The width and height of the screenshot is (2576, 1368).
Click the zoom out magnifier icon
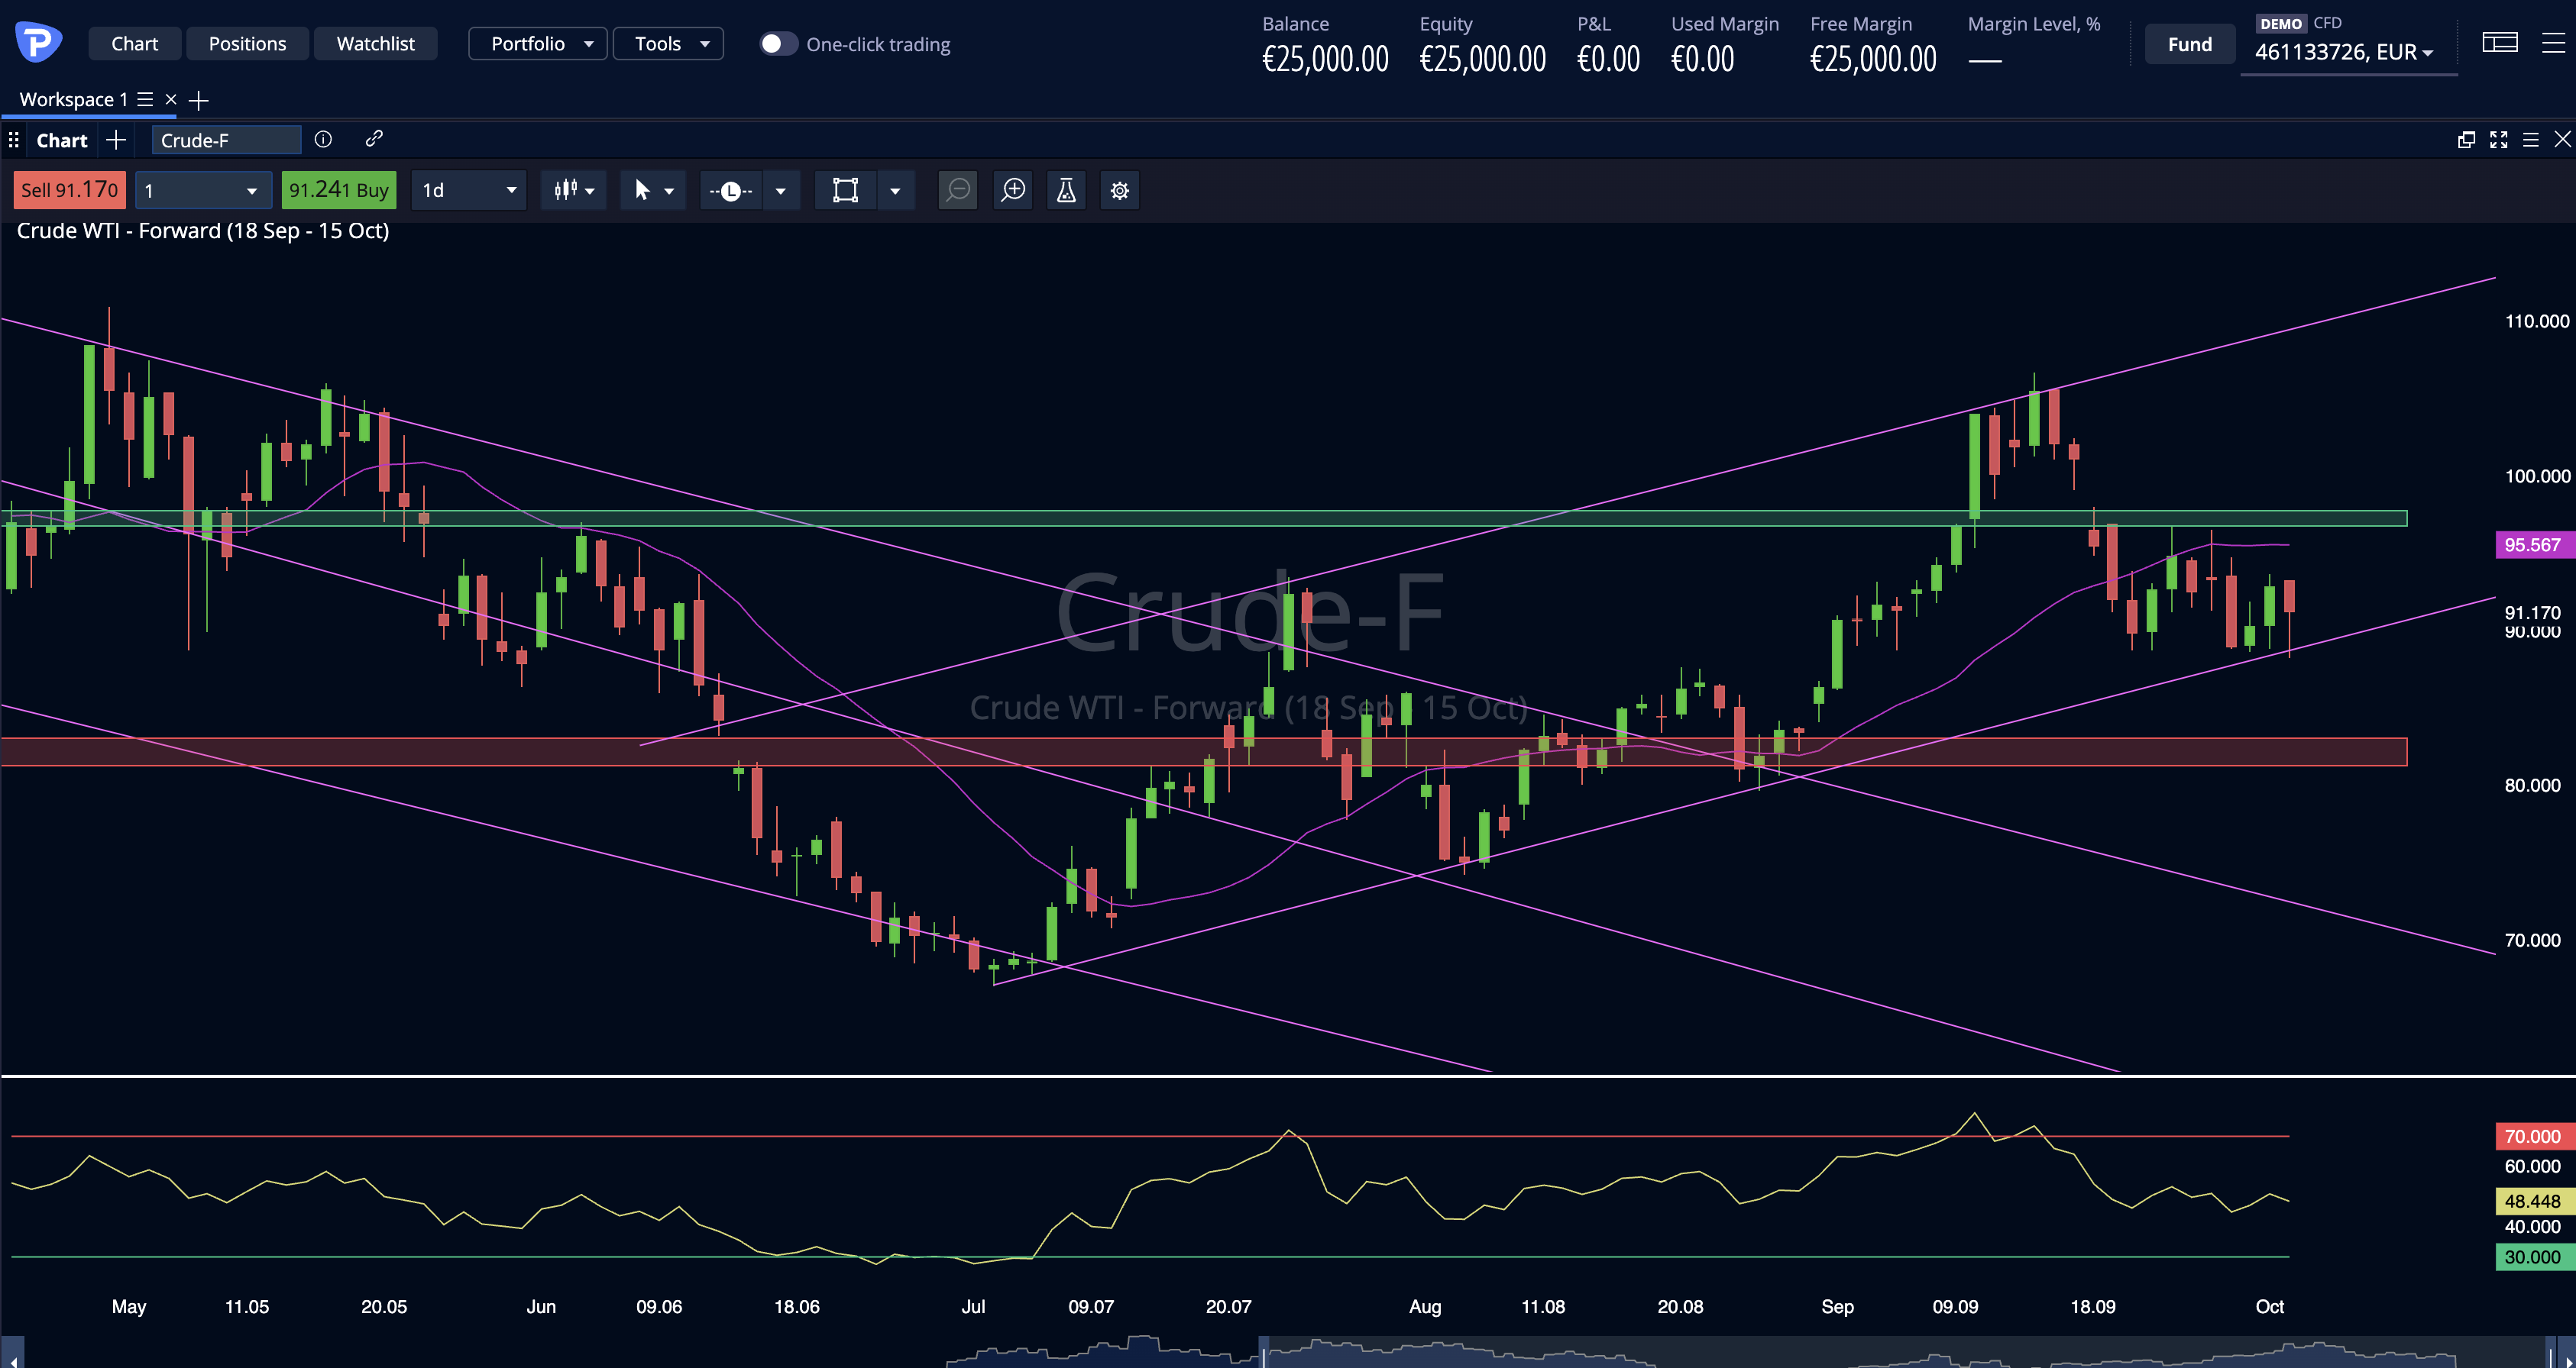tap(958, 190)
